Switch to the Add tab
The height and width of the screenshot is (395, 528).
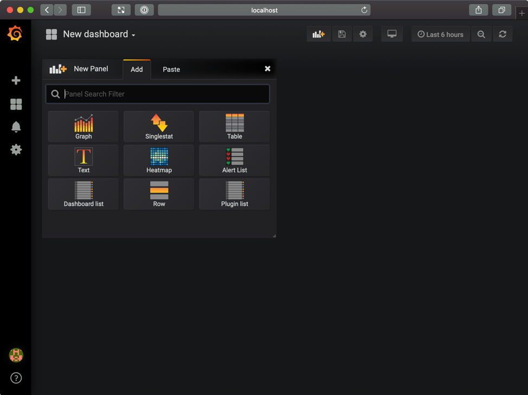pyautogui.click(x=137, y=69)
